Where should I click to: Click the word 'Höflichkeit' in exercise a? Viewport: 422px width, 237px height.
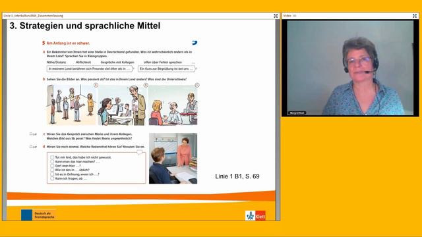coord(83,63)
